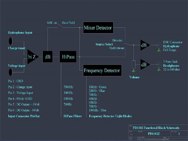Click the dB amplifier feeding the Headphones jack
Image resolution: width=188 pixels, height=141 pixels.
[145, 64]
